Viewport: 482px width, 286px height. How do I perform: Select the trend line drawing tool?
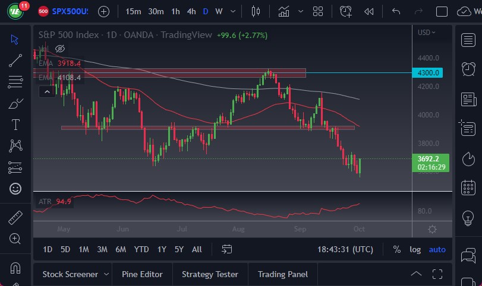pyautogui.click(x=15, y=60)
